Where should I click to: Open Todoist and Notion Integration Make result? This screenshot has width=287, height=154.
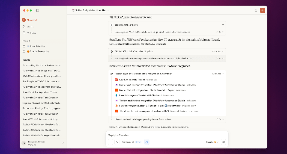155,101
